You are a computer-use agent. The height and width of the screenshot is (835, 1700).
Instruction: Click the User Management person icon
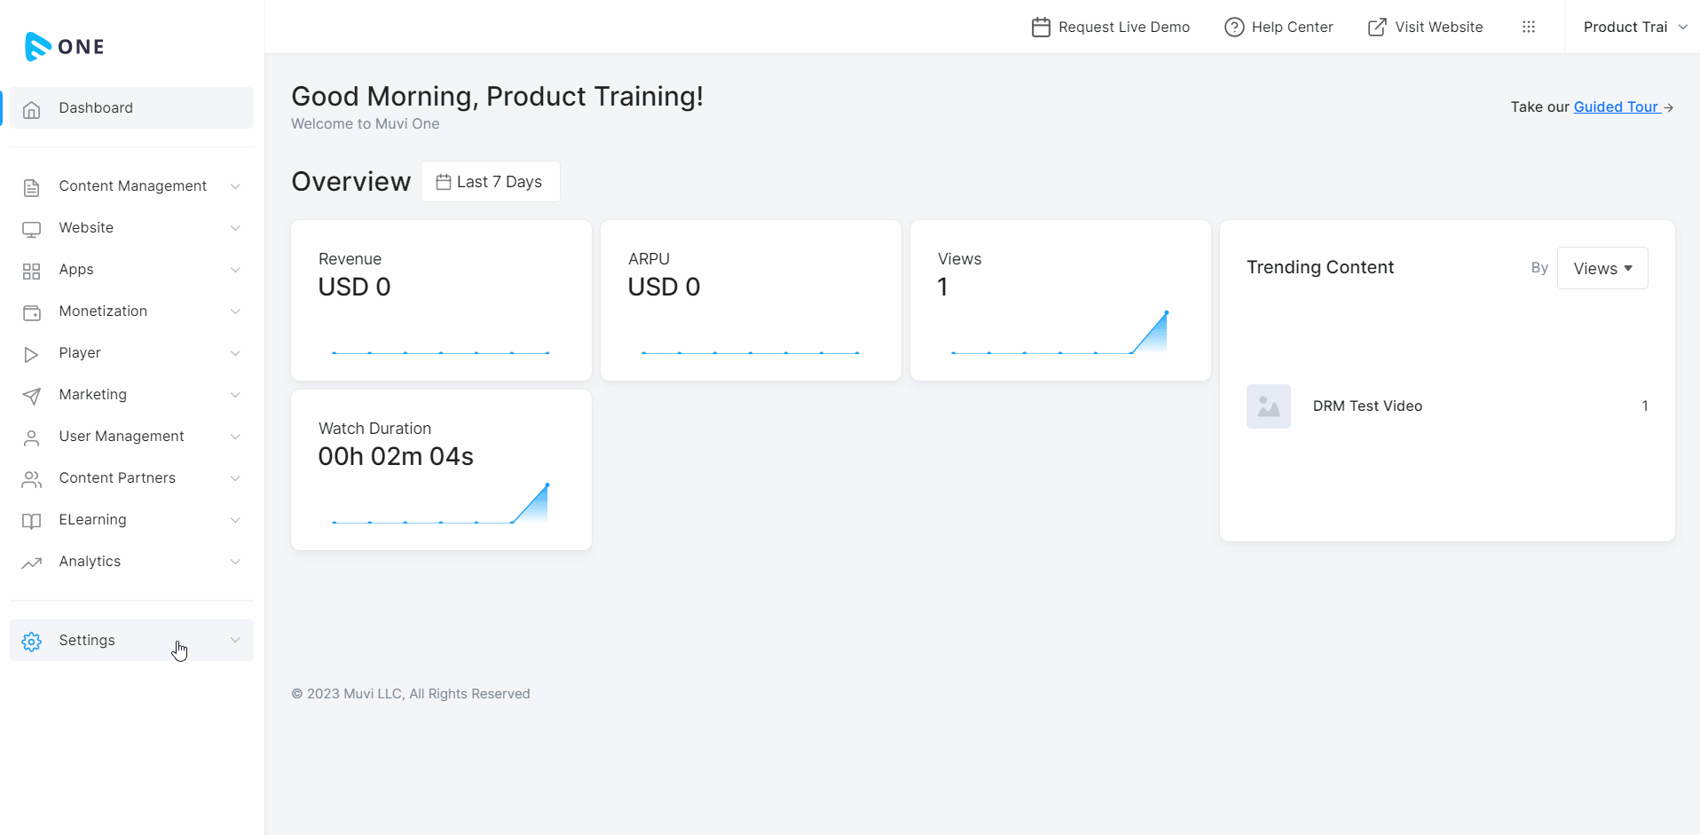click(x=32, y=437)
